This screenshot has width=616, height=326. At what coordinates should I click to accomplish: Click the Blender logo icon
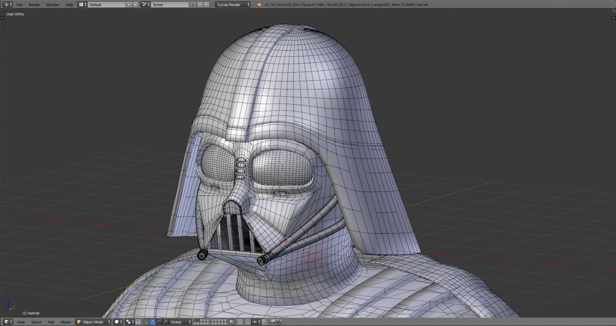pyautogui.click(x=259, y=5)
